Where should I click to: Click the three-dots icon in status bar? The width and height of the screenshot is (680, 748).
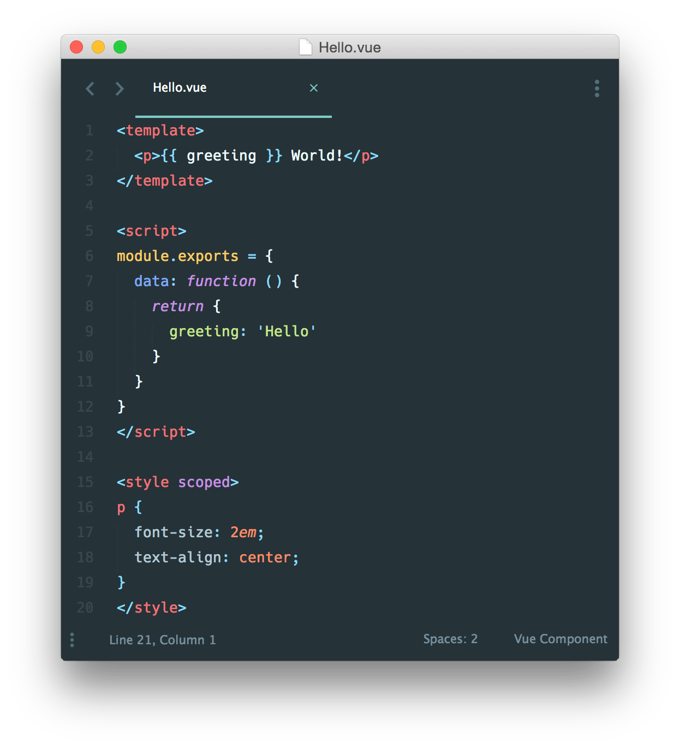tap(71, 639)
